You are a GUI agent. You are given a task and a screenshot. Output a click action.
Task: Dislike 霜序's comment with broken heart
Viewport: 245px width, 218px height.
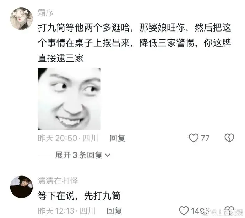pyautogui.click(x=229, y=138)
